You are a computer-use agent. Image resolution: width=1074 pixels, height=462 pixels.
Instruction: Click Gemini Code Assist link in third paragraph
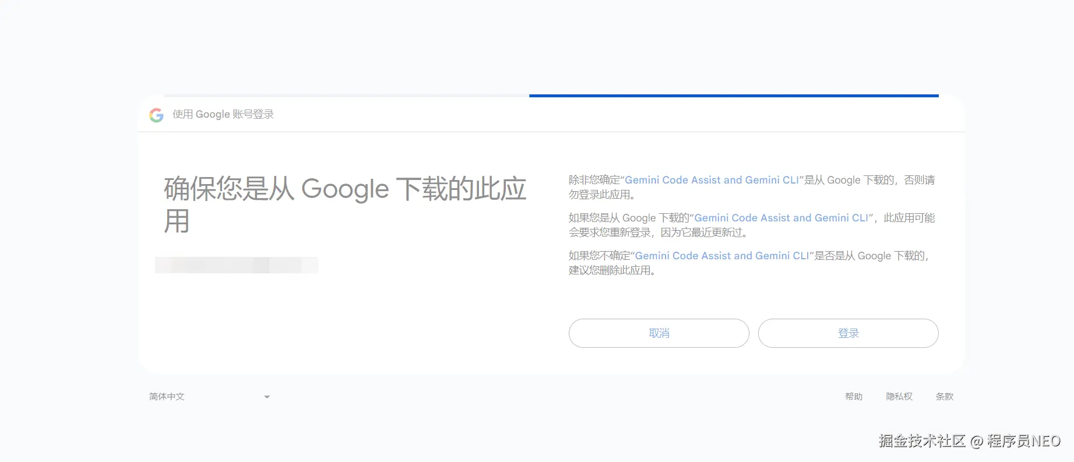(x=722, y=256)
